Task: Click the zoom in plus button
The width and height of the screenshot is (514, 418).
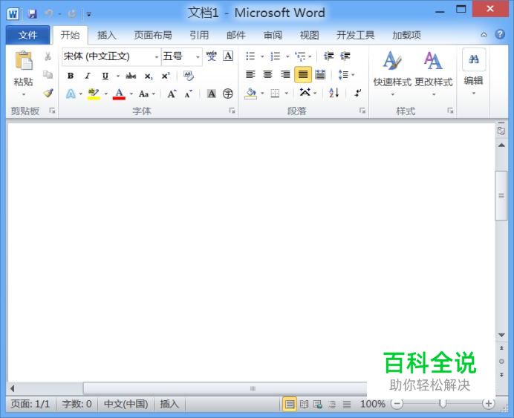Action: [488, 404]
